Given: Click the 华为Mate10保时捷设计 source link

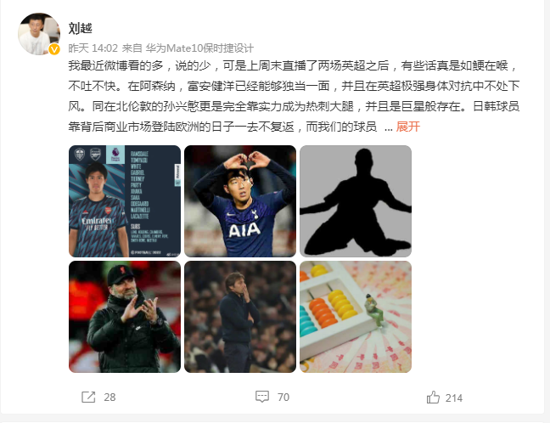Looking at the screenshot, I should 199,48.
